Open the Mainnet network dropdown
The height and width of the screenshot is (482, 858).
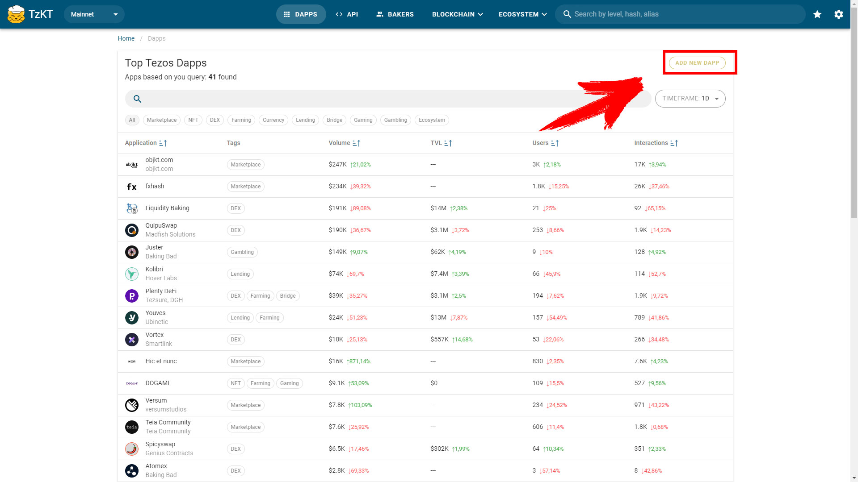(94, 14)
